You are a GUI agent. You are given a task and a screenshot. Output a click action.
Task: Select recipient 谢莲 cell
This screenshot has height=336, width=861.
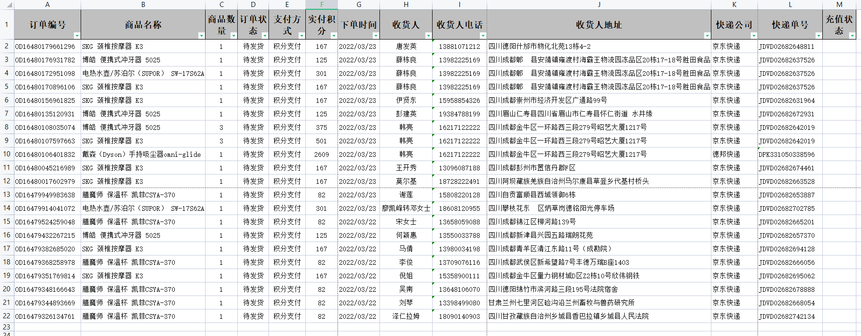pyautogui.click(x=406, y=195)
